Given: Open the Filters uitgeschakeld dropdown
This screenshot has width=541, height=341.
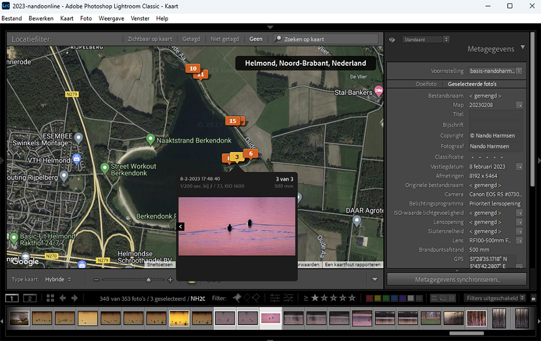Looking at the screenshot, I should click(495, 298).
